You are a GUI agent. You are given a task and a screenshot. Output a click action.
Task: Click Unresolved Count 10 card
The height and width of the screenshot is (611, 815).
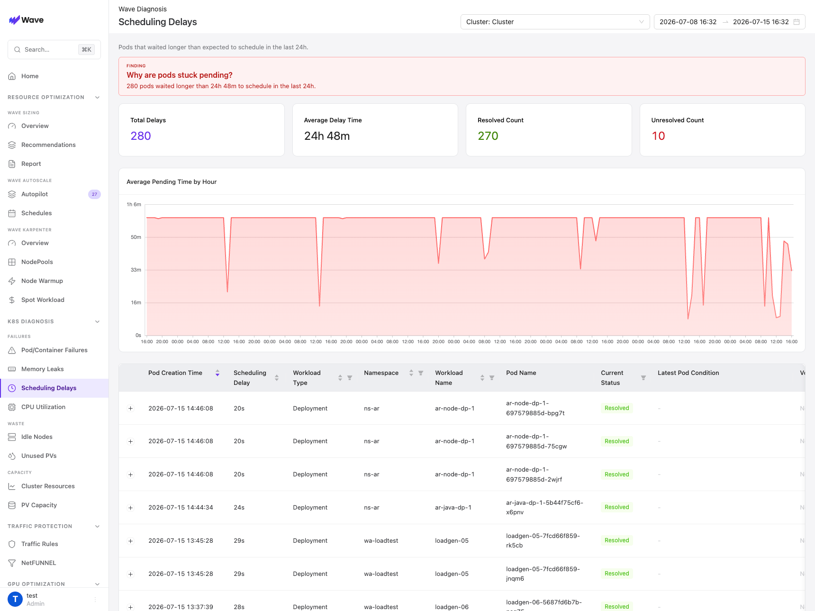click(x=723, y=130)
